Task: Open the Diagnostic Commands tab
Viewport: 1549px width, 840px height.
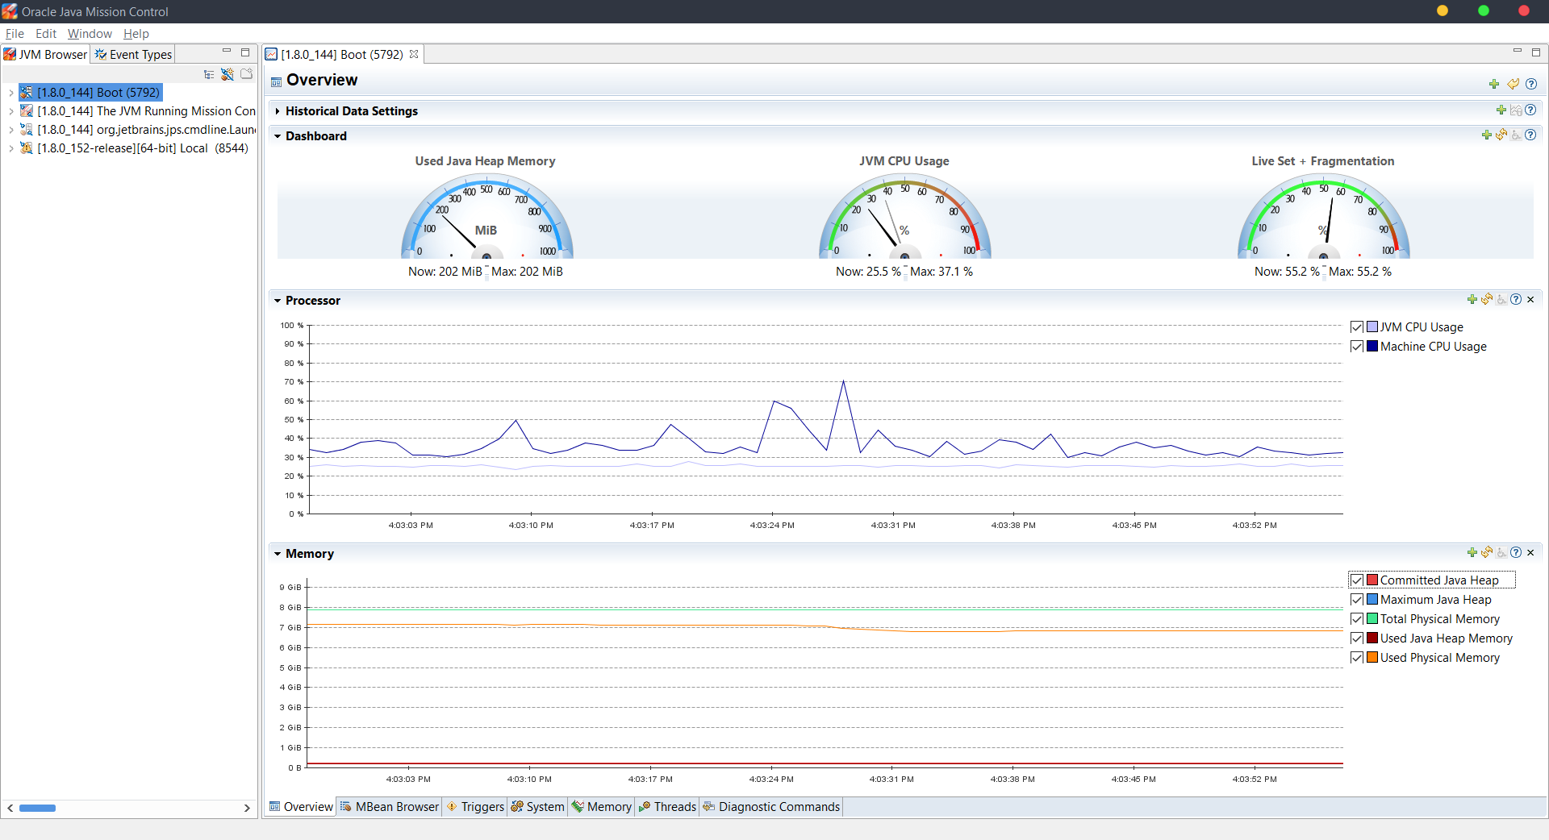Action: pyautogui.click(x=771, y=807)
